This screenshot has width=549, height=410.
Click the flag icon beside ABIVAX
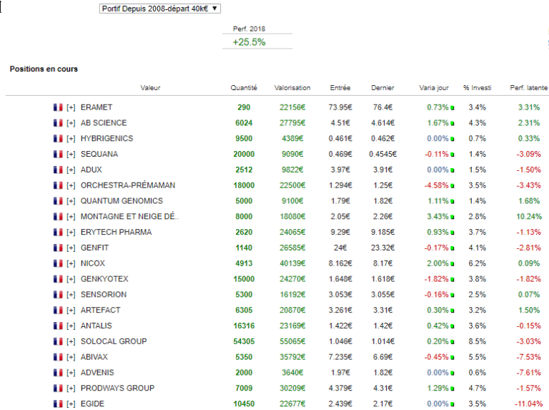click(58, 357)
